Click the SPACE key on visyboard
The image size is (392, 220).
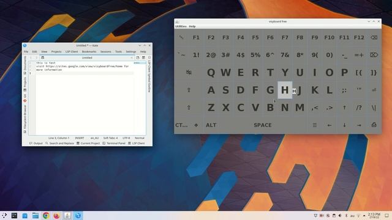click(x=263, y=125)
